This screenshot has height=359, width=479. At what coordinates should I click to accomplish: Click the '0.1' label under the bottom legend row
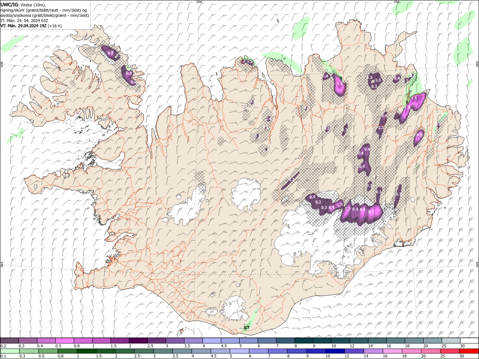3,356
